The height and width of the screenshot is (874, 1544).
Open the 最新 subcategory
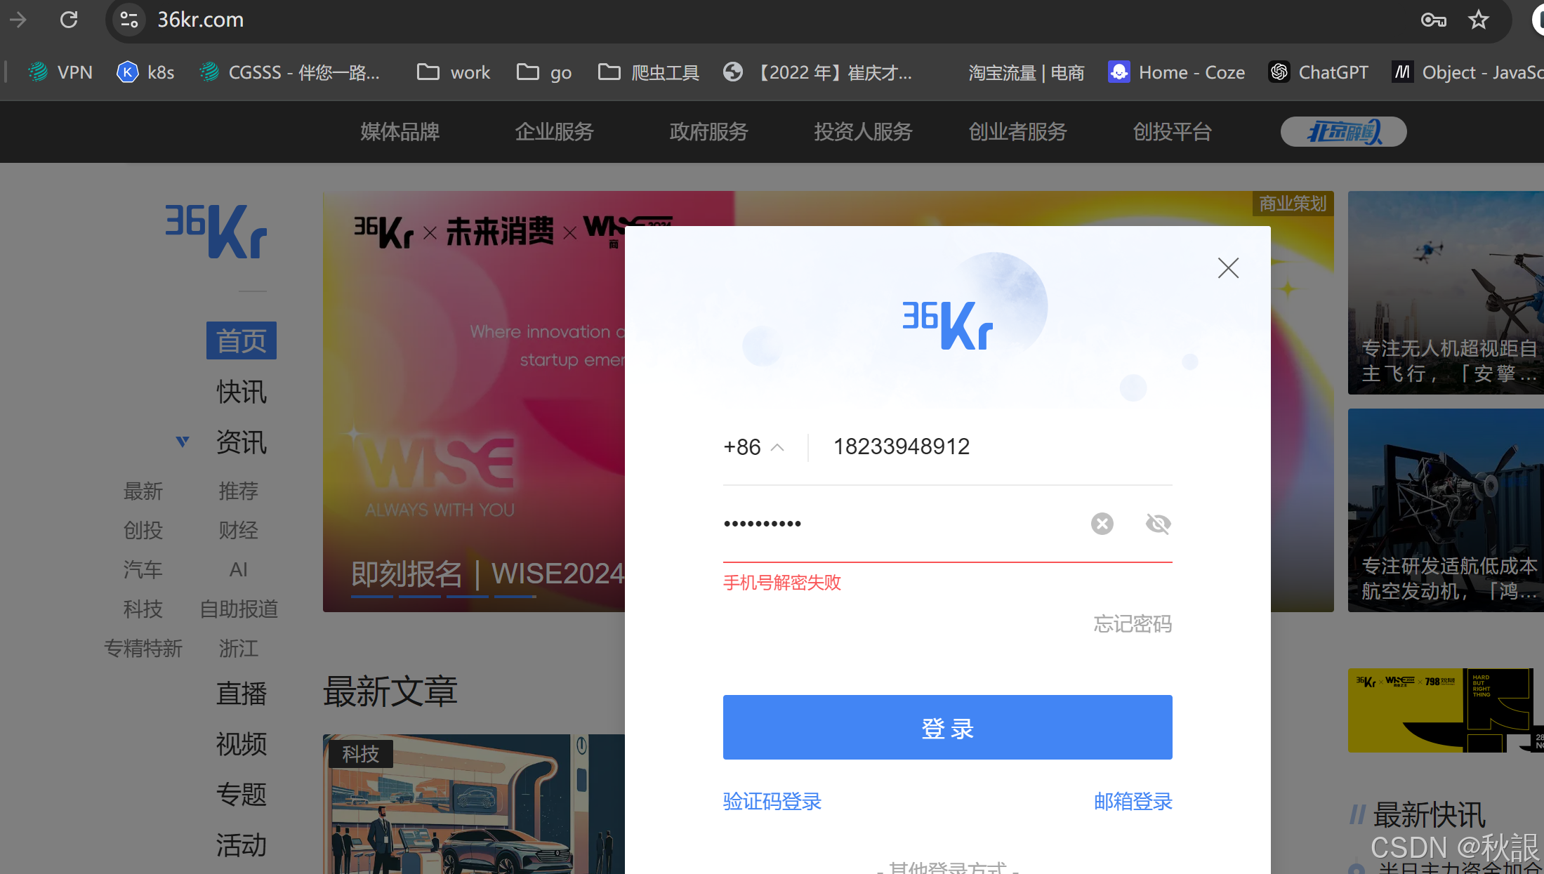(x=143, y=491)
